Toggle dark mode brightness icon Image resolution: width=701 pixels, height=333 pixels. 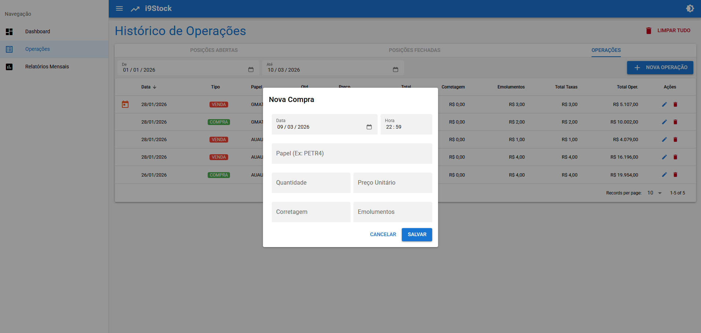point(690,8)
